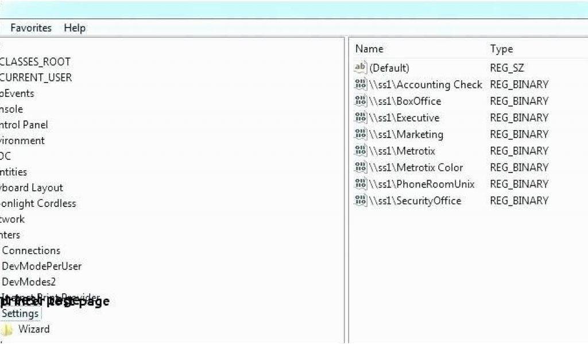Select the CLASSES_ROOT registry hive

35,62
